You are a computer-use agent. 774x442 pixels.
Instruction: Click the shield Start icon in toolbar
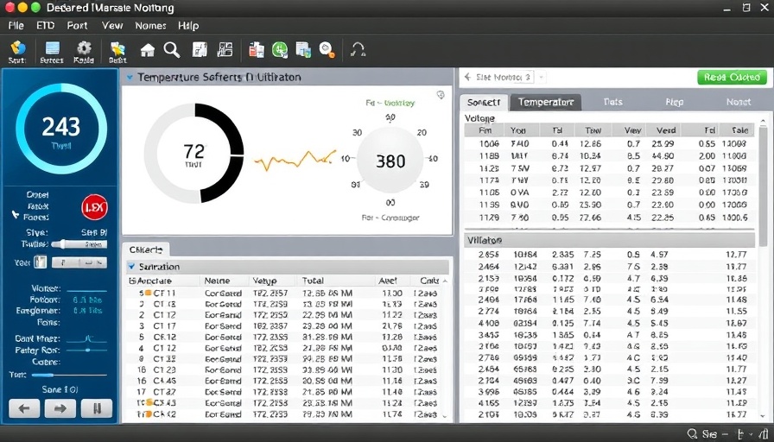coord(17,48)
